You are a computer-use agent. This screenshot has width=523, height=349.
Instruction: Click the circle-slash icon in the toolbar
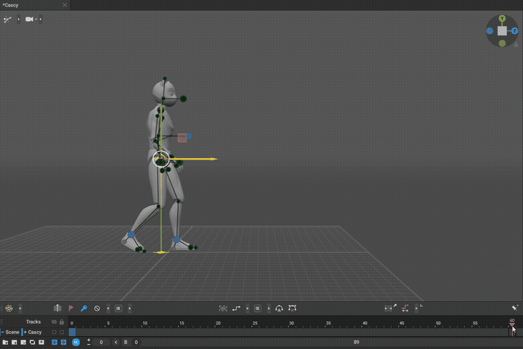coord(97,308)
